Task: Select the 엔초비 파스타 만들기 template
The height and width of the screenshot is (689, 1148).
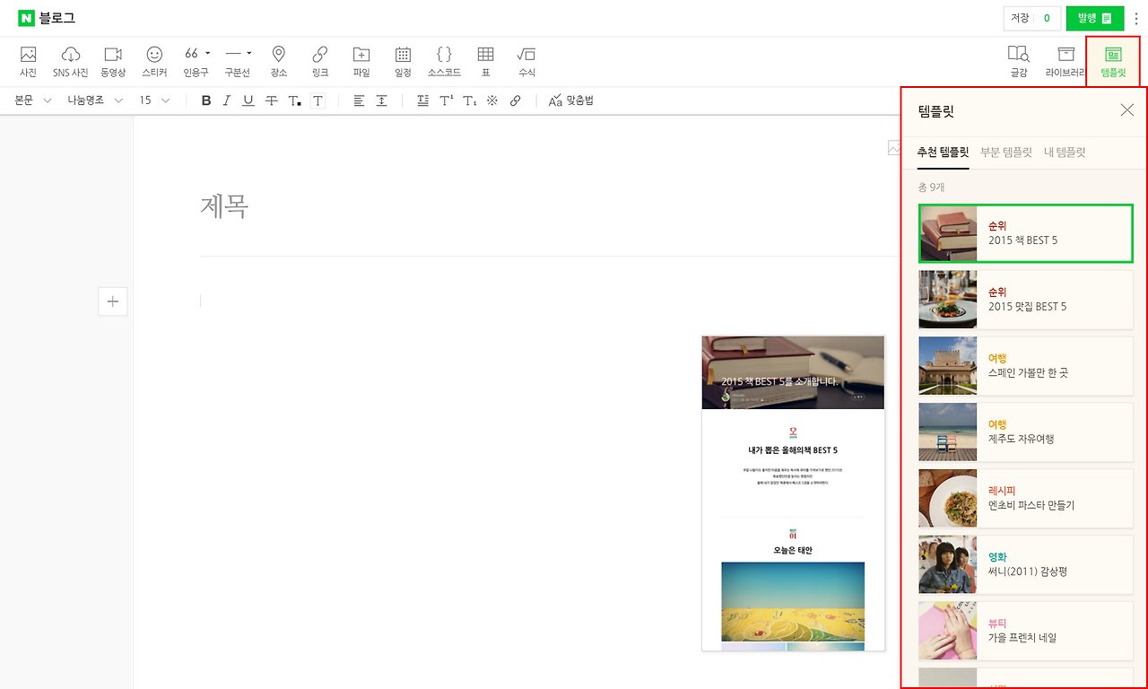Action: click(1026, 499)
